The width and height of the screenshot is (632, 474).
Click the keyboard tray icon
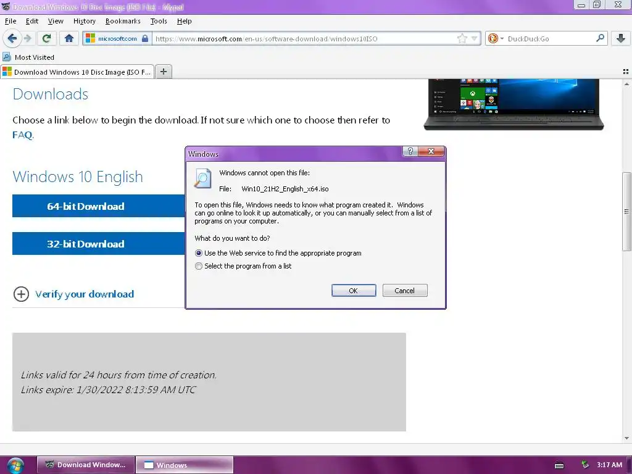[x=559, y=465]
